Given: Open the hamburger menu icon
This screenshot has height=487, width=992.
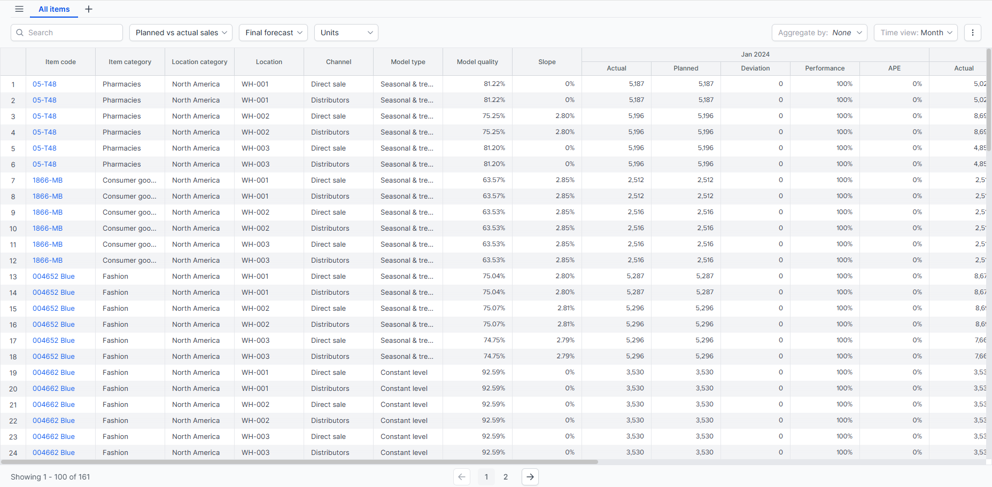Looking at the screenshot, I should 19,9.
